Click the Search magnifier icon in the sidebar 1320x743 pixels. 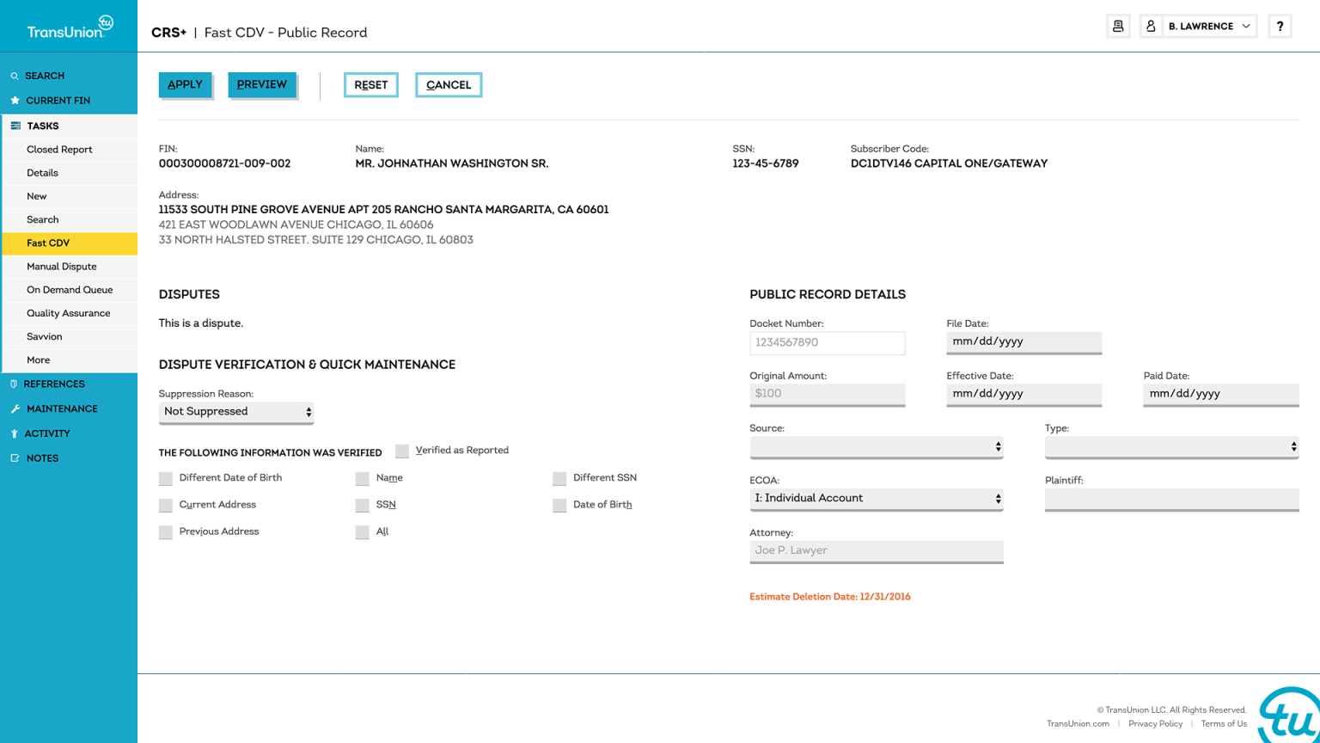pyautogui.click(x=15, y=77)
